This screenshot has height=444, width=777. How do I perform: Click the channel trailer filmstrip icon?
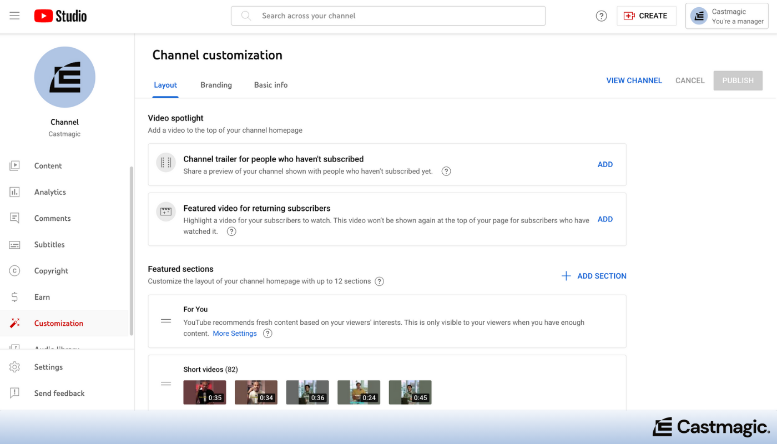pyautogui.click(x=166, y=163)
